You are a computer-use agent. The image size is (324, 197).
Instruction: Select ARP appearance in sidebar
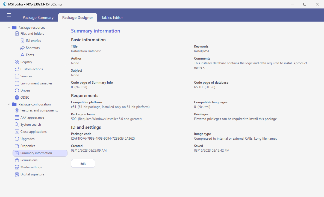click(32, 117)
